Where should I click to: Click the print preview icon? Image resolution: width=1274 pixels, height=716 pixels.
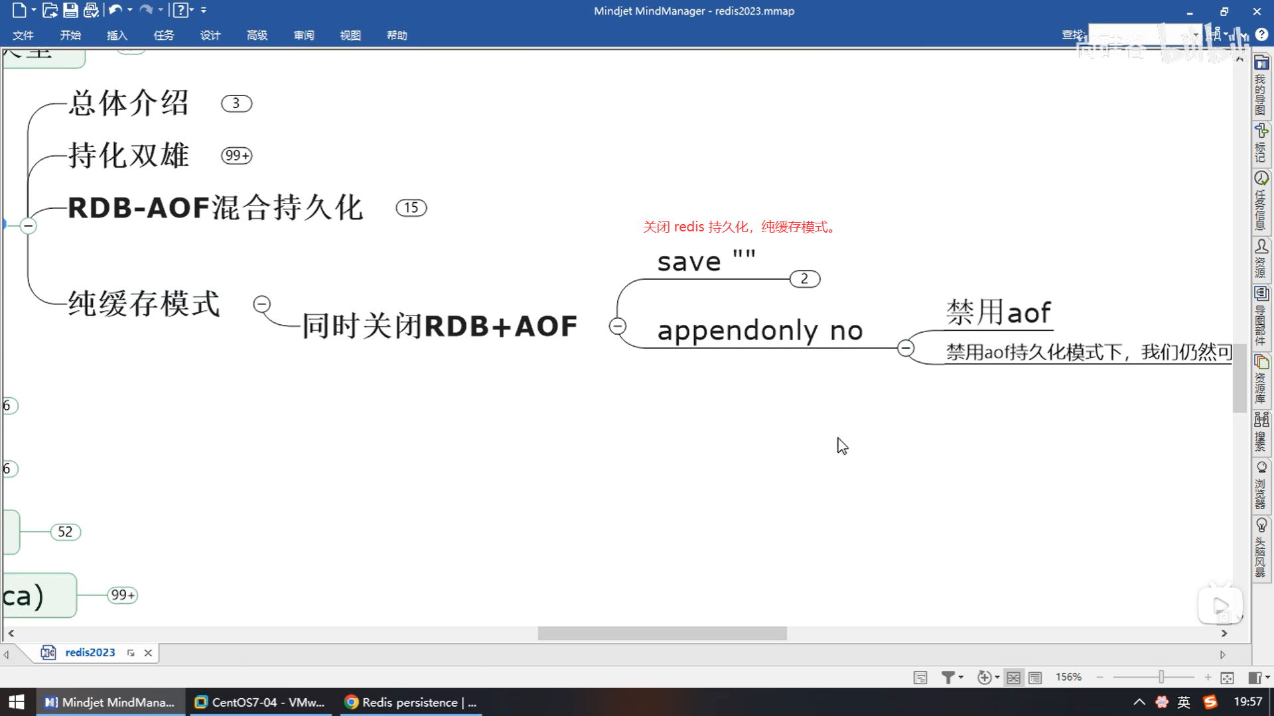tap(92, 10)
